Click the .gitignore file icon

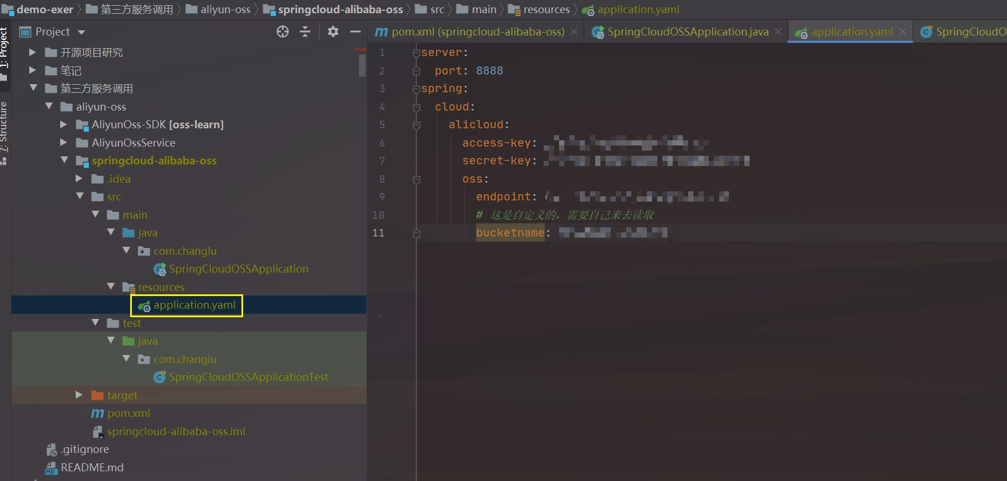point(52,450)
